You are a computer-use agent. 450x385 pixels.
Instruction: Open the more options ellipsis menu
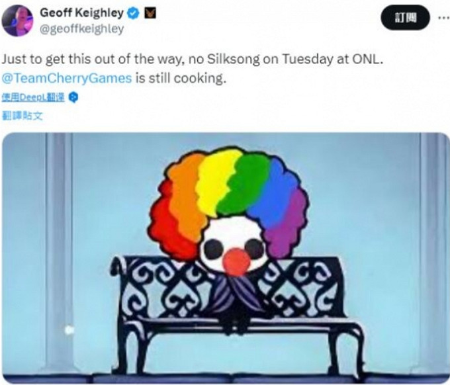[444, 18]
